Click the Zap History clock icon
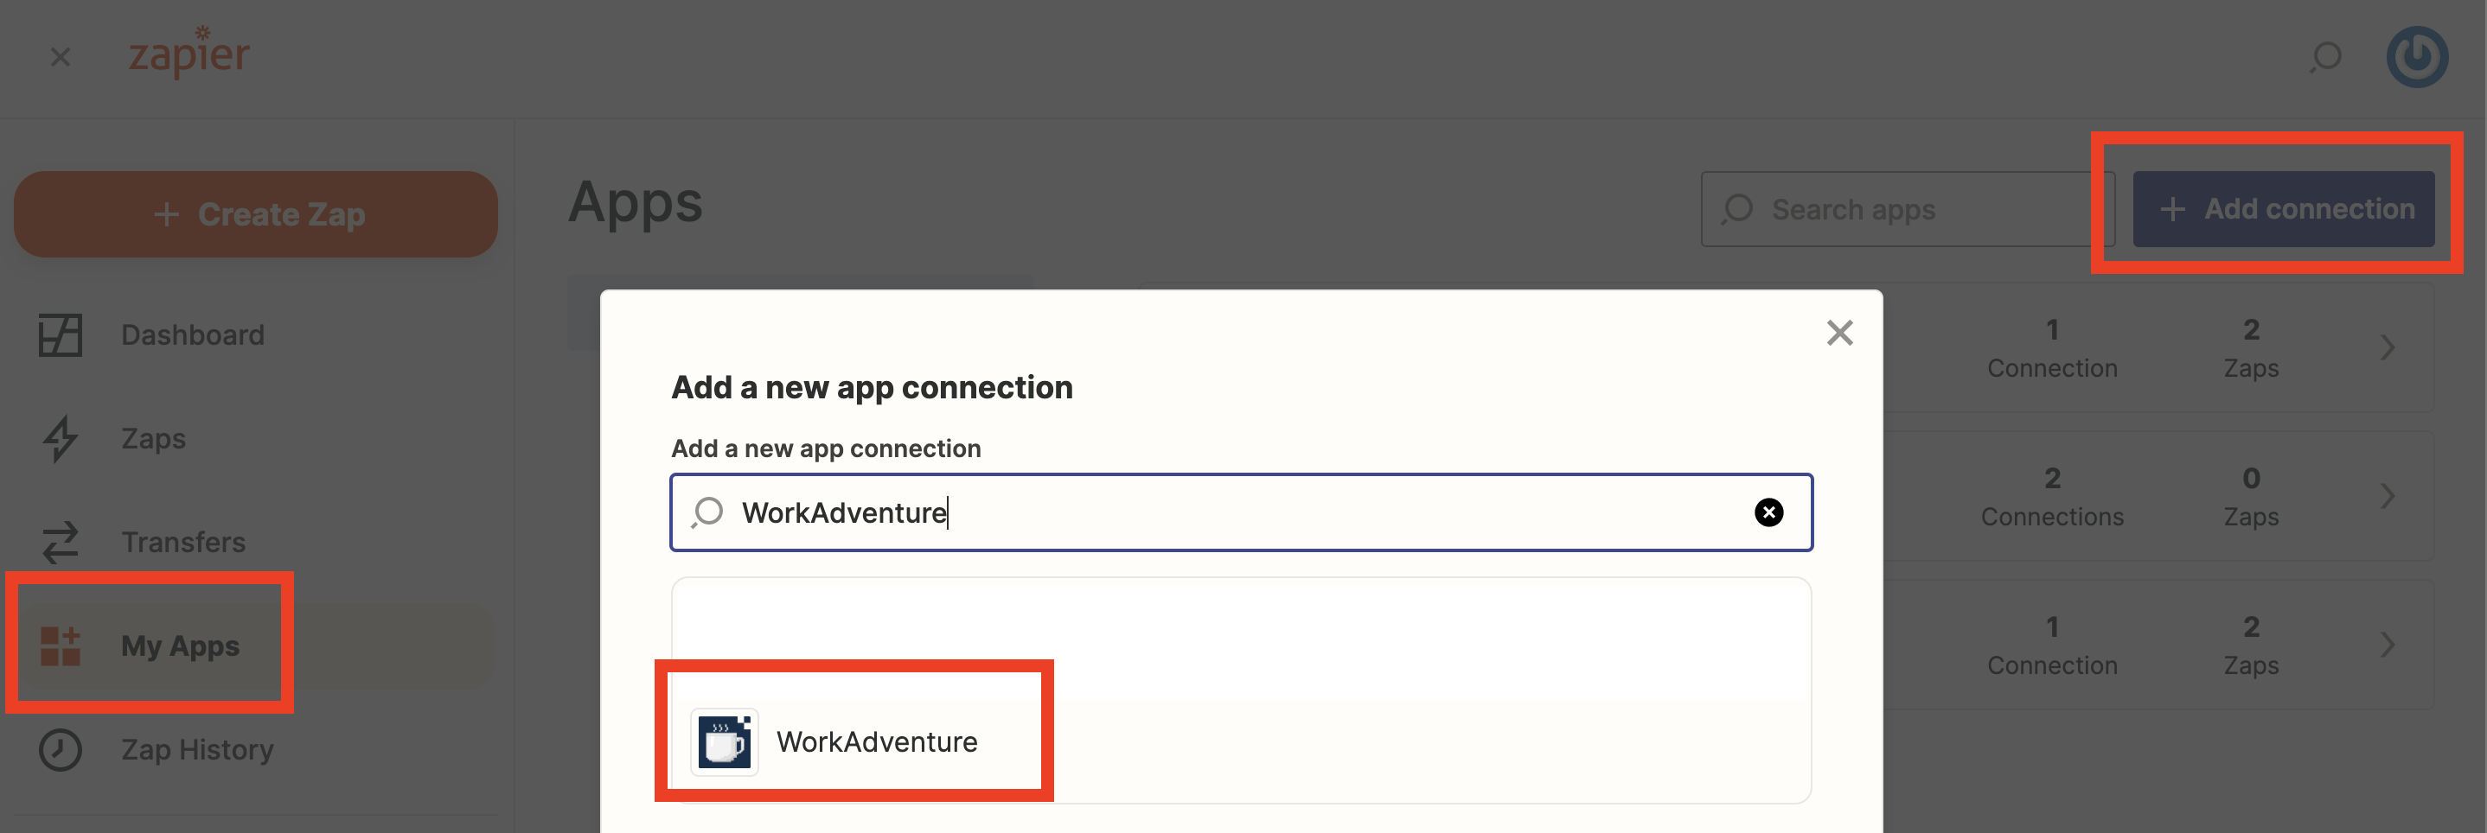The image size is (2487, 833). (x=60, y=749)
